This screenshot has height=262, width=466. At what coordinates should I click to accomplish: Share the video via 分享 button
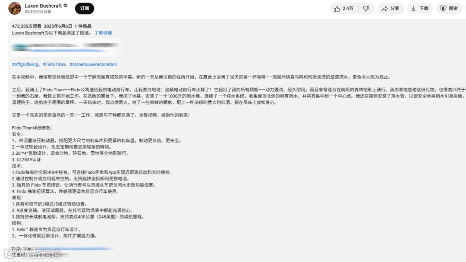tap(390, 9)
